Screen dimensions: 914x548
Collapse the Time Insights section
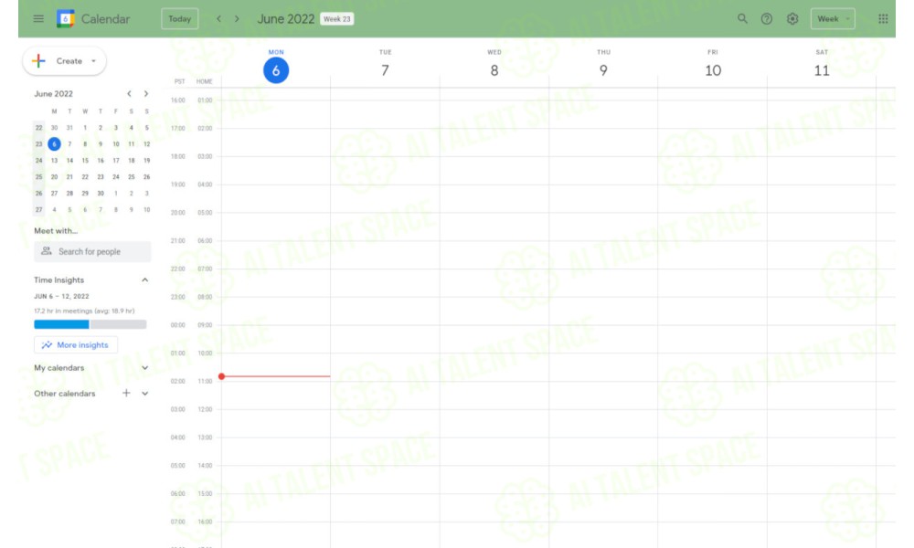point(145,280)
